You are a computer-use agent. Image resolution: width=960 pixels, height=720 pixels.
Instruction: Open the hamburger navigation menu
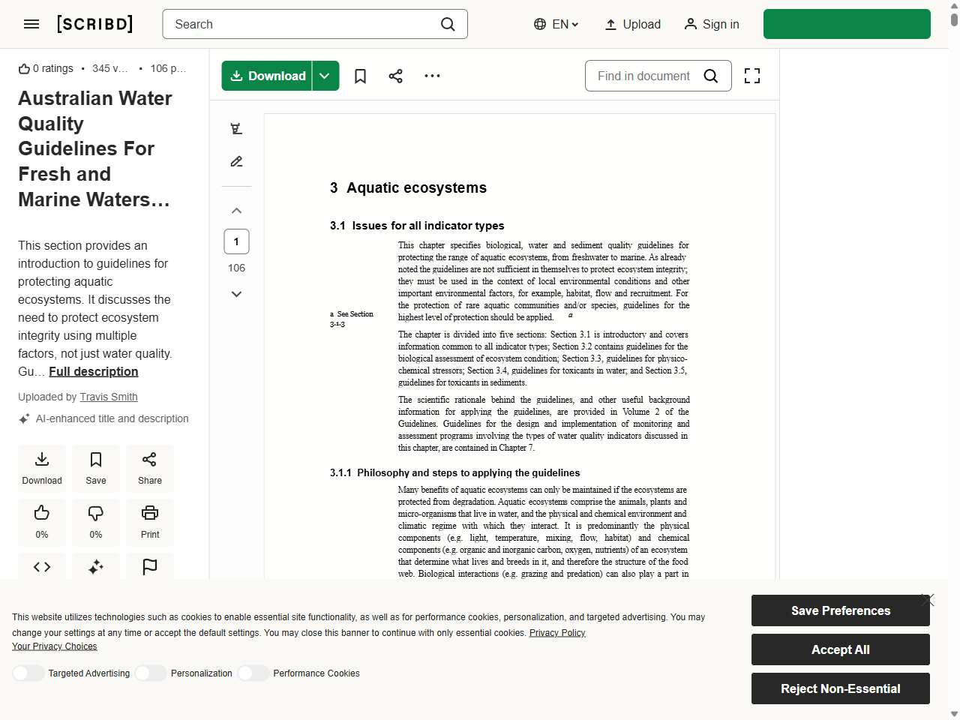click(31, 24)
